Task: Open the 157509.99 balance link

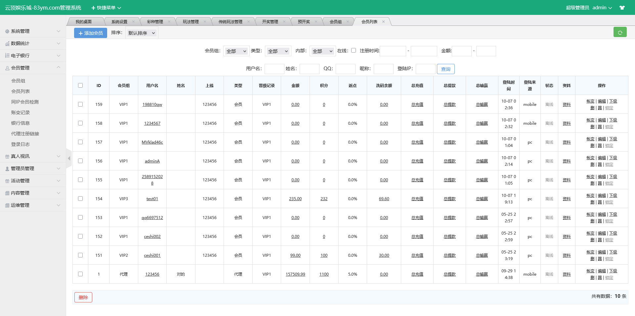Action: [295, 274]
